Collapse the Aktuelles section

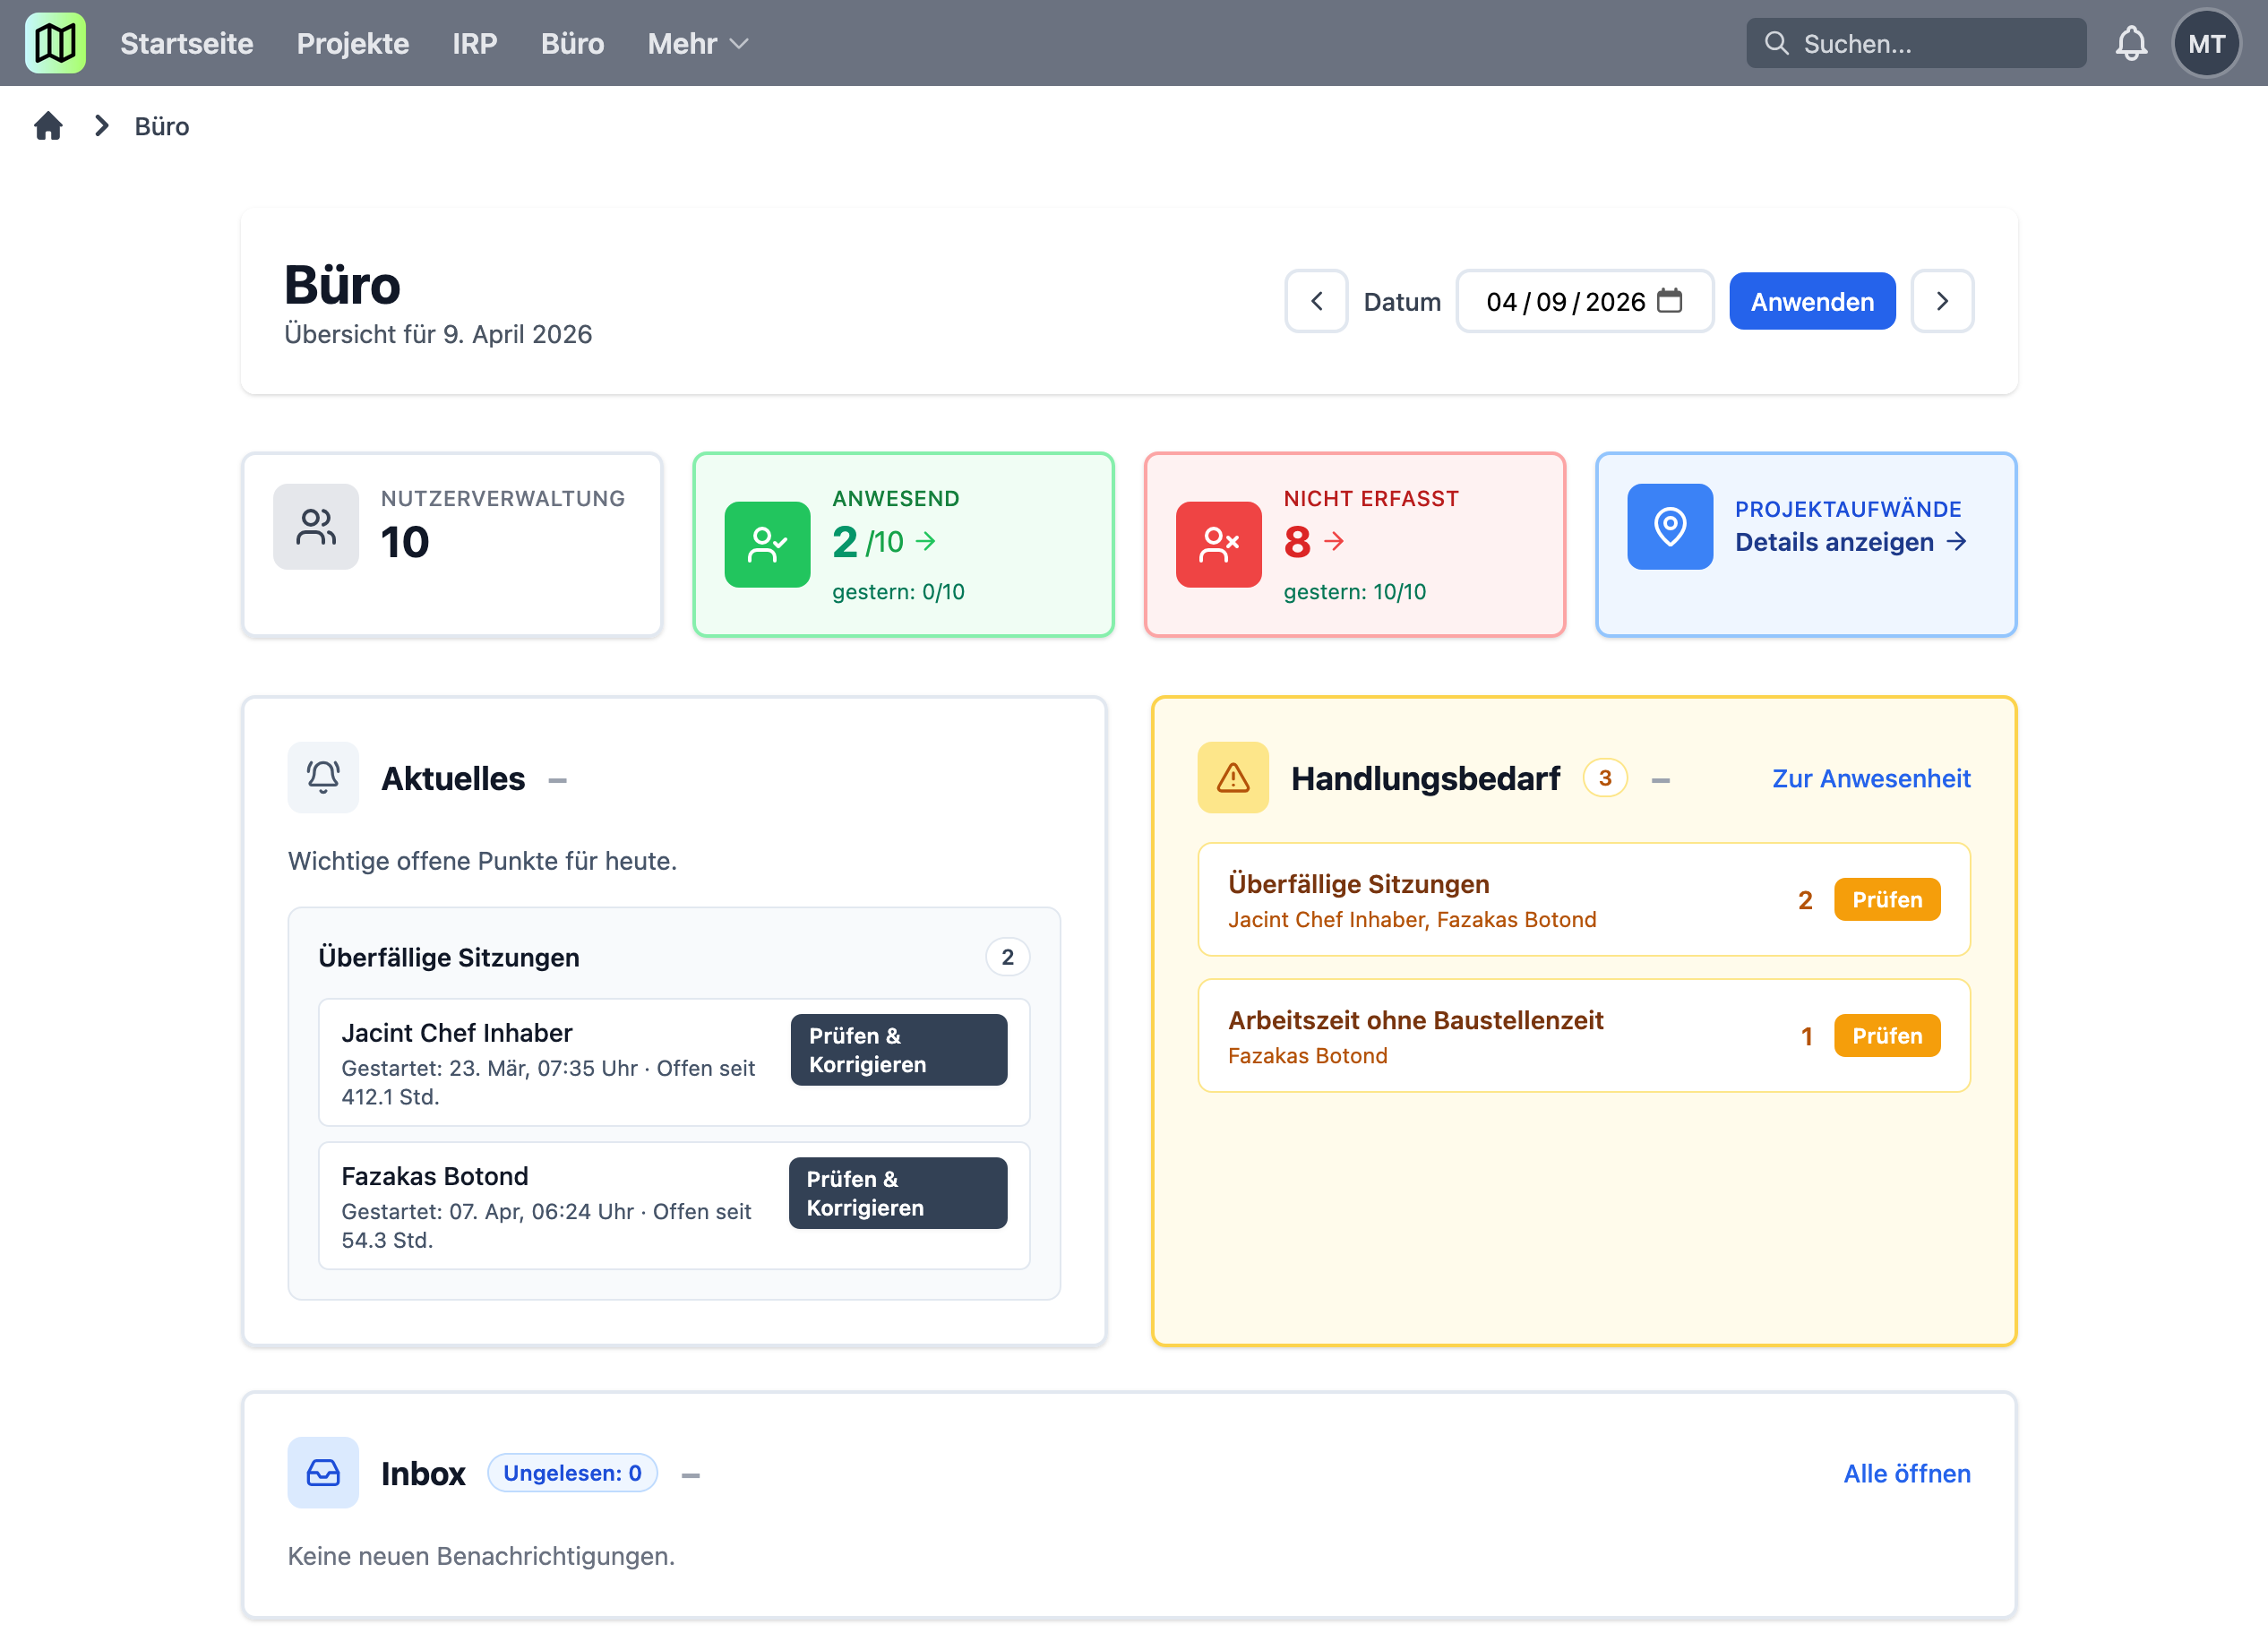558,780
